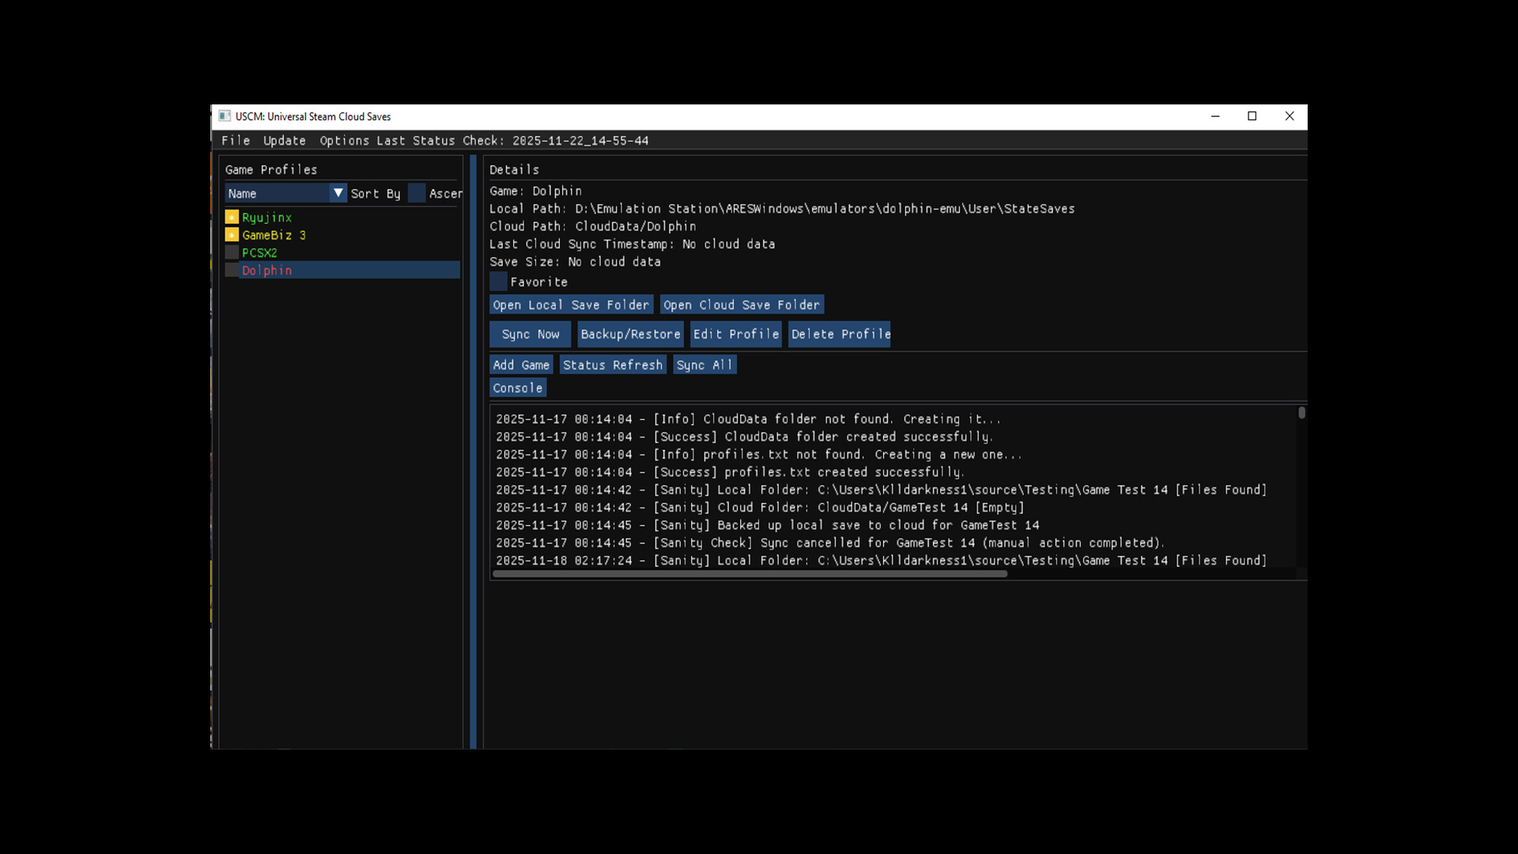Open the Options menu
1518x854 pixels.
345,141
